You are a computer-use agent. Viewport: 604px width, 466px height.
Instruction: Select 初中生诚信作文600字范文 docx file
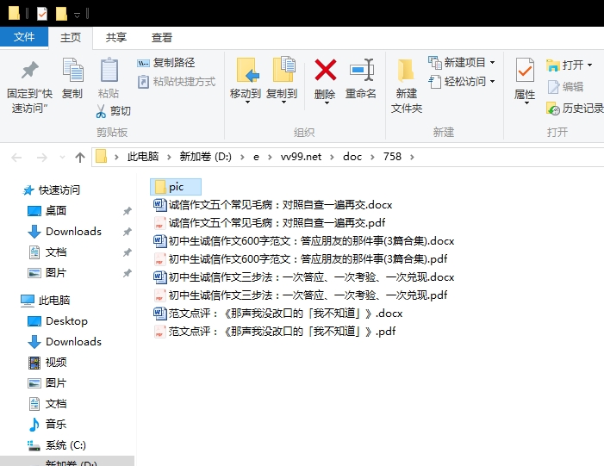(x=304, y=241)
